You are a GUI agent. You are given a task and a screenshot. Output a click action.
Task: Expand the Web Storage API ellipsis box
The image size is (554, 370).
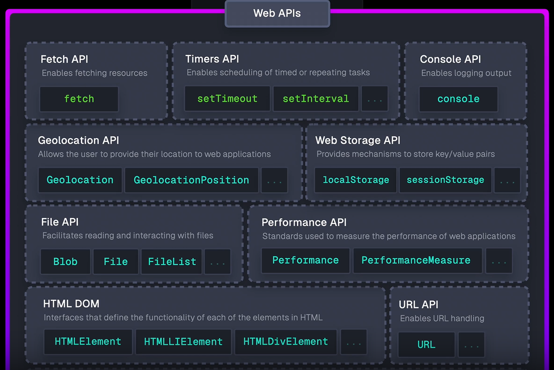point(507,180)
